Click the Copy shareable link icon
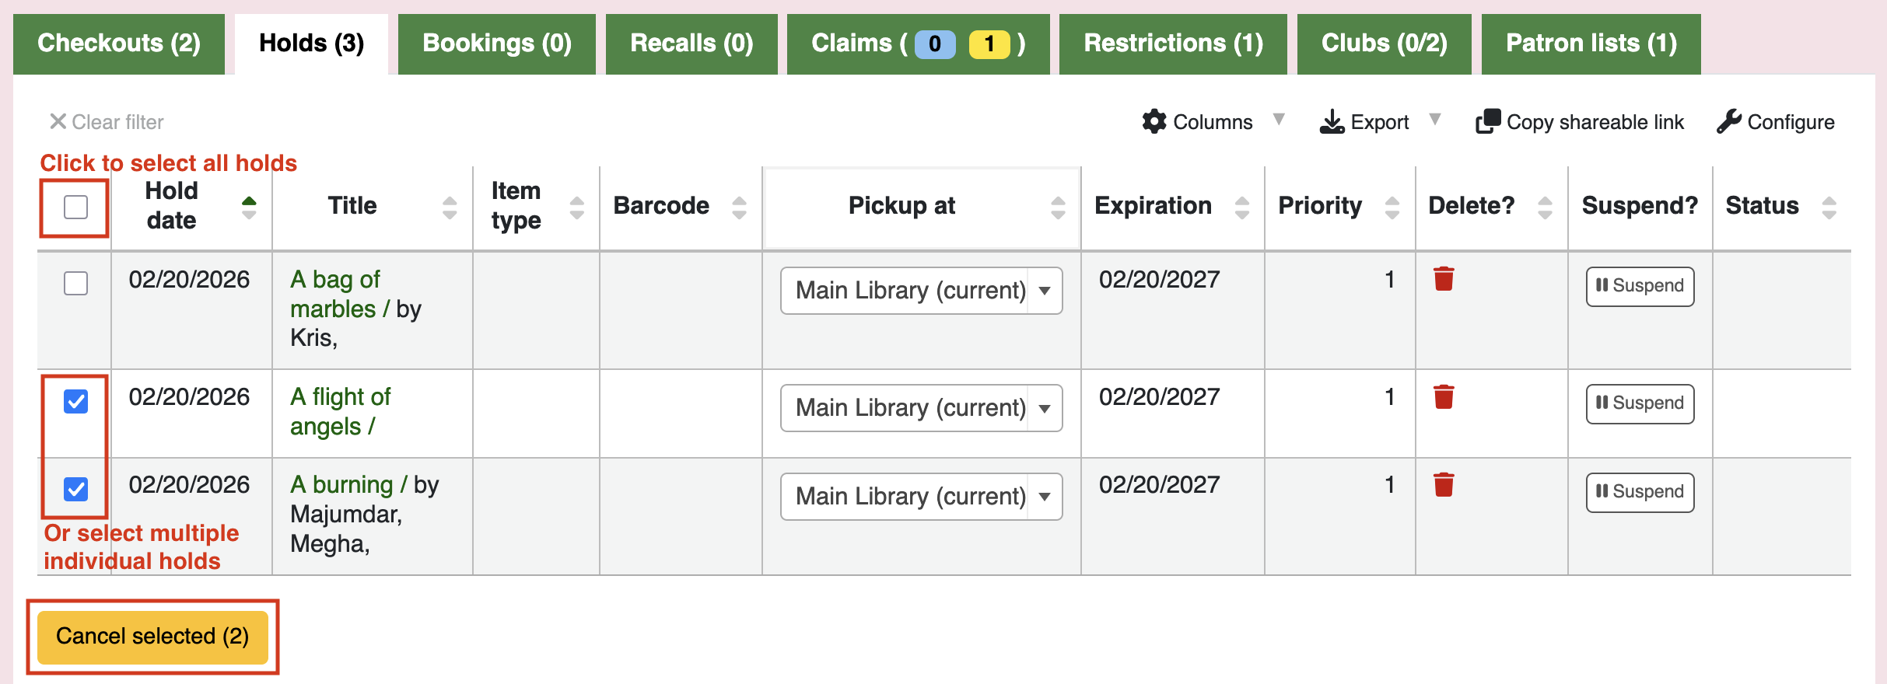This screenshot has width=1887, height=684. click(x=1488, y=121)
